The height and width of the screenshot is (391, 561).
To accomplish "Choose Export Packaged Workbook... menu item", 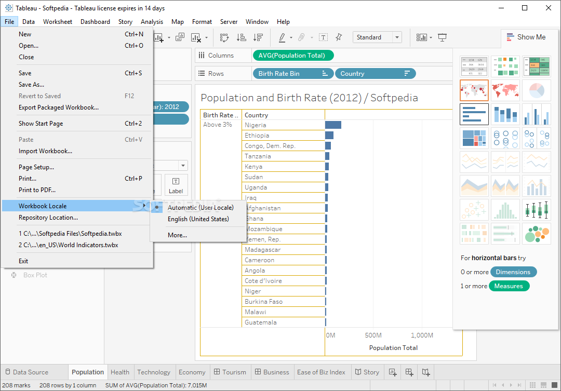I will 77,107.
